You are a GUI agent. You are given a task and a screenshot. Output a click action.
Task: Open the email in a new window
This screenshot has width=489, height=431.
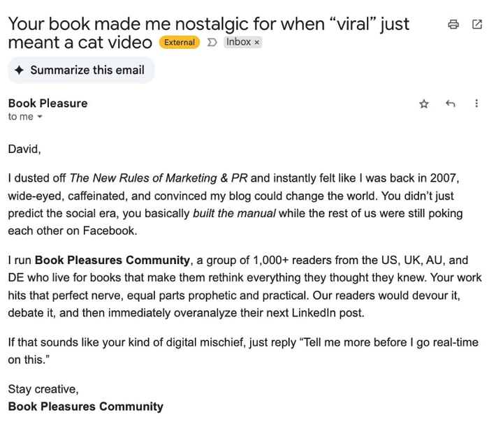(x=477, y=24)
